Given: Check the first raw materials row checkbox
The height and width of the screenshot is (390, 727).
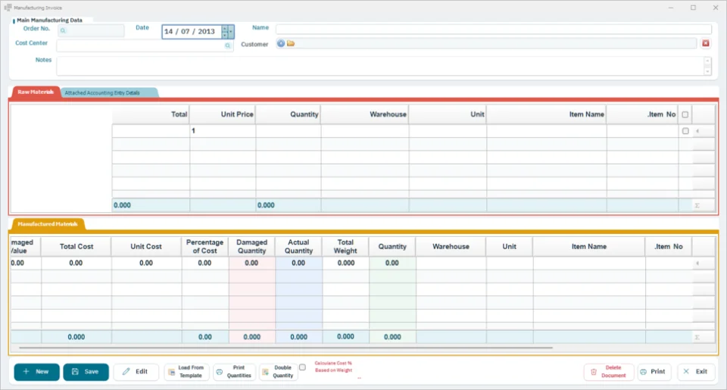Looking at the screenshot, I should click(x=685, y=131).
